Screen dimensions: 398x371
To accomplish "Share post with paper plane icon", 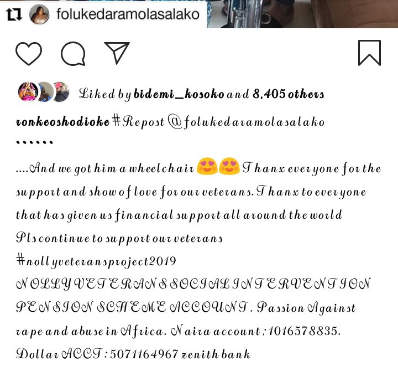I will (117, 53).
